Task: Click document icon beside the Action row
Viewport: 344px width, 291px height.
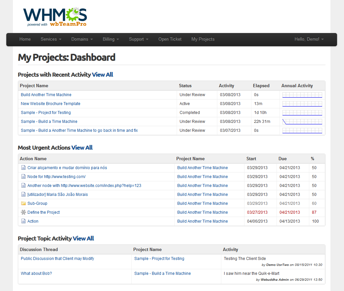Action: coord(23,221)
